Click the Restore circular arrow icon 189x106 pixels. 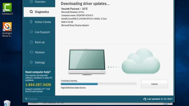point(31,52)
